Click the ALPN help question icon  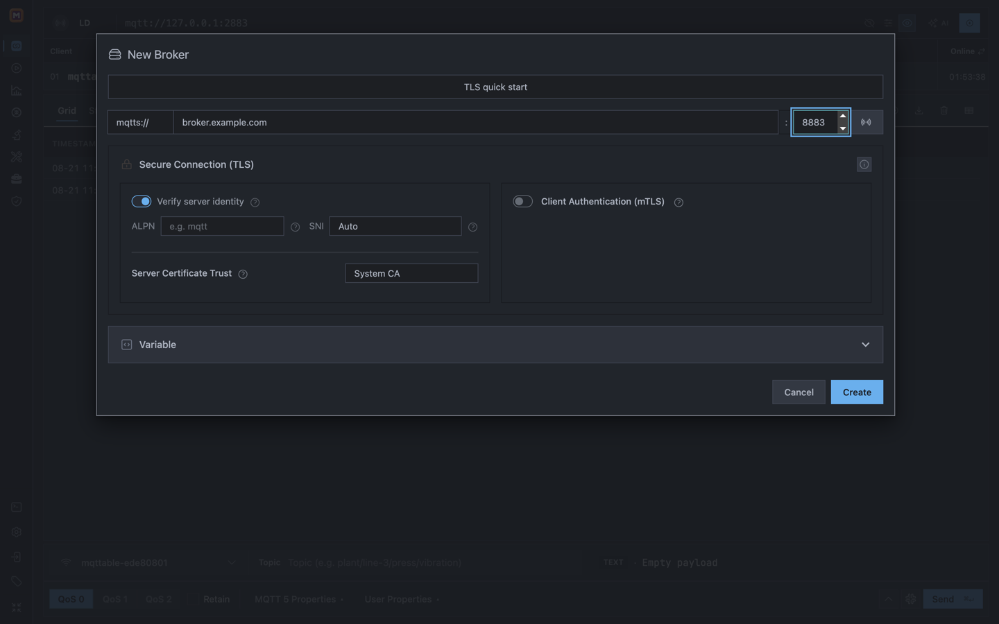pos(296,227)
